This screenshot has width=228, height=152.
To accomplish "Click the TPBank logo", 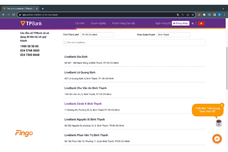I will (x=31, y=23).
